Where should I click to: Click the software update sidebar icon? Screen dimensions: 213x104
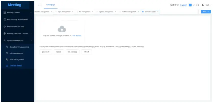pos(7,66)
